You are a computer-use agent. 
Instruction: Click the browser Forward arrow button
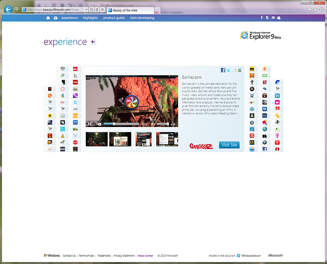point(16,10)
